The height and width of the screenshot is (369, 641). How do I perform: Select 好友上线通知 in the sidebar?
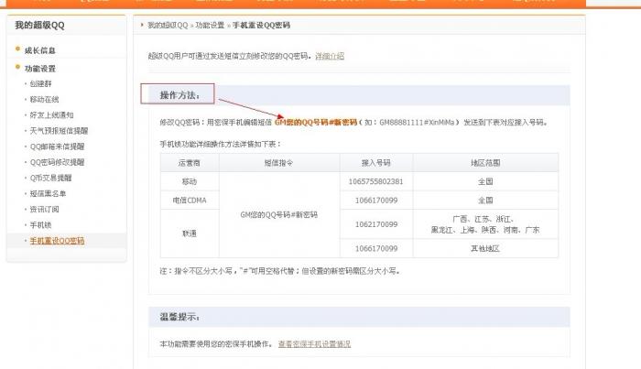tap(51, 115)
